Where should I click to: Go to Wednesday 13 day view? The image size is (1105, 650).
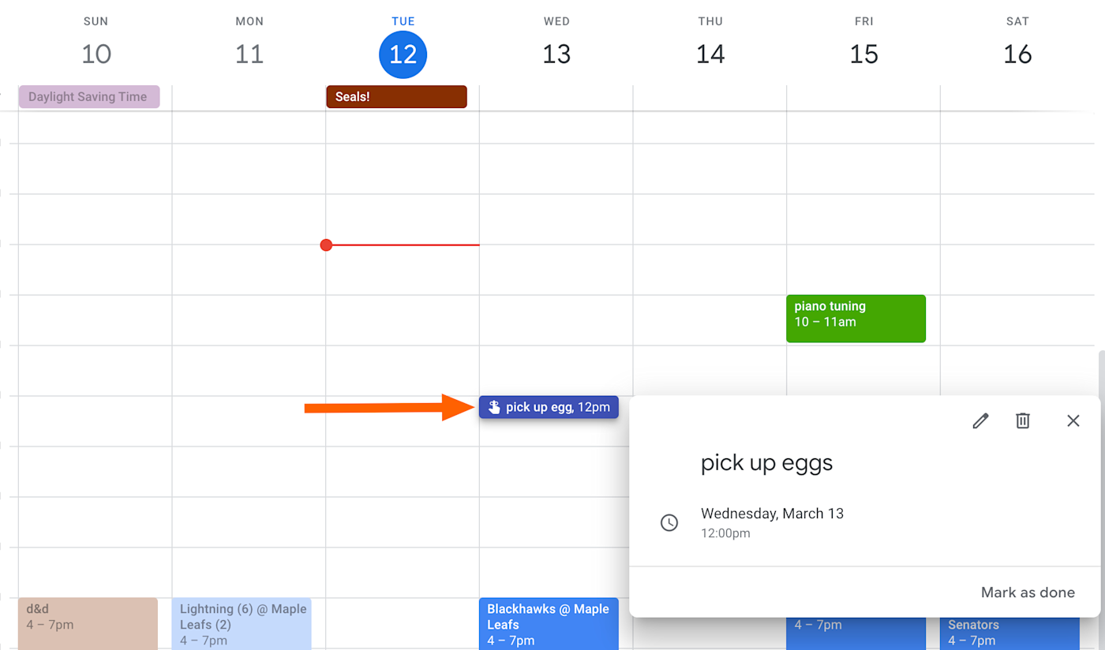click(556, 54)
